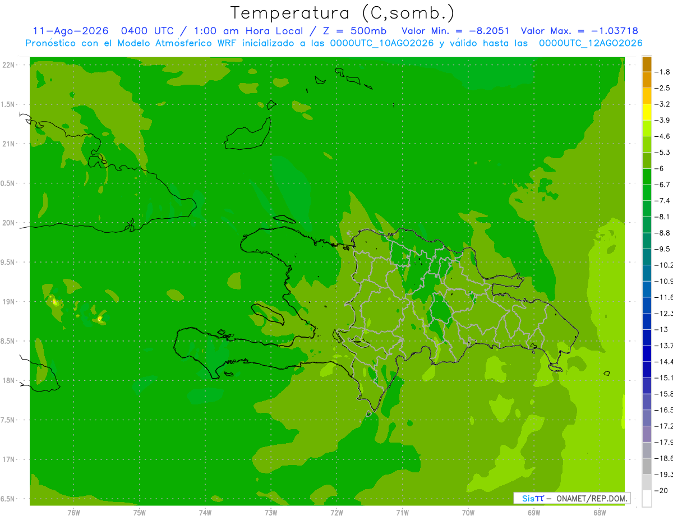Image resolution: width=673 pixels, height=520 pixels.
Task: Click the "69W" longitude label
Action: click(534, 512)
